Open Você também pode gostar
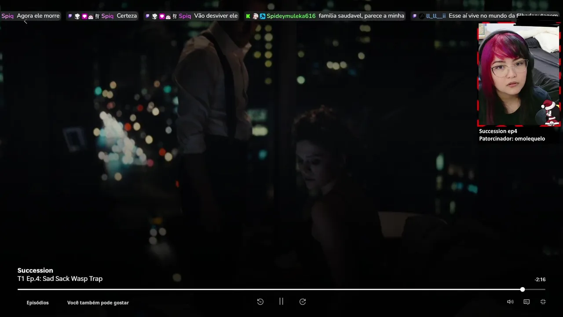Screen dimensions: 563x317 (98, 302)
